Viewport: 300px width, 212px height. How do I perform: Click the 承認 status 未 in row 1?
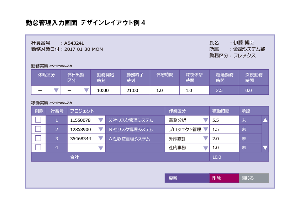pyautogui.click(x=244, y=120)
